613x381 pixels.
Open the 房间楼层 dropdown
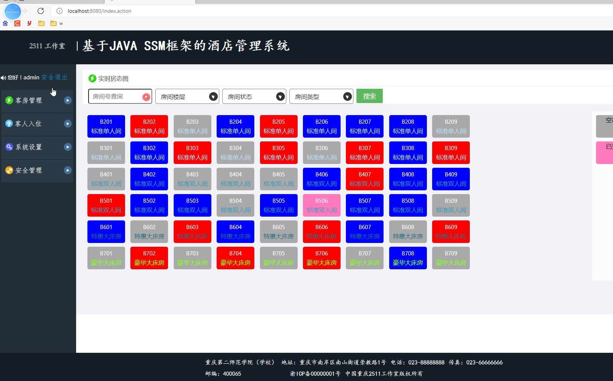click(x=187, y=96)
